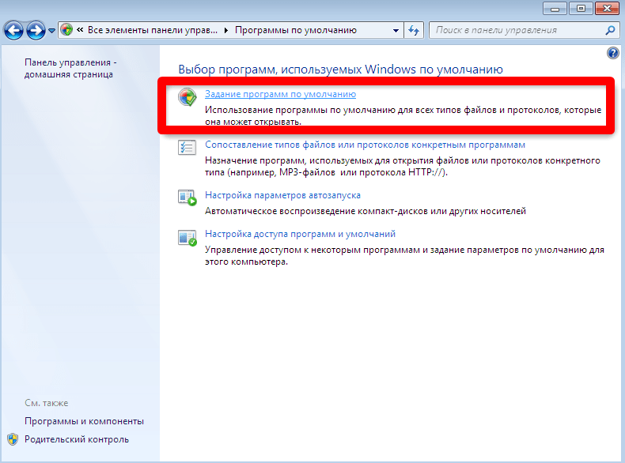Click the heading 'Выбор программ, используемых Windows по умолчанию'
Image resolution: width=625 pixels, height=463 pixels.
click(x=340, y=70)
